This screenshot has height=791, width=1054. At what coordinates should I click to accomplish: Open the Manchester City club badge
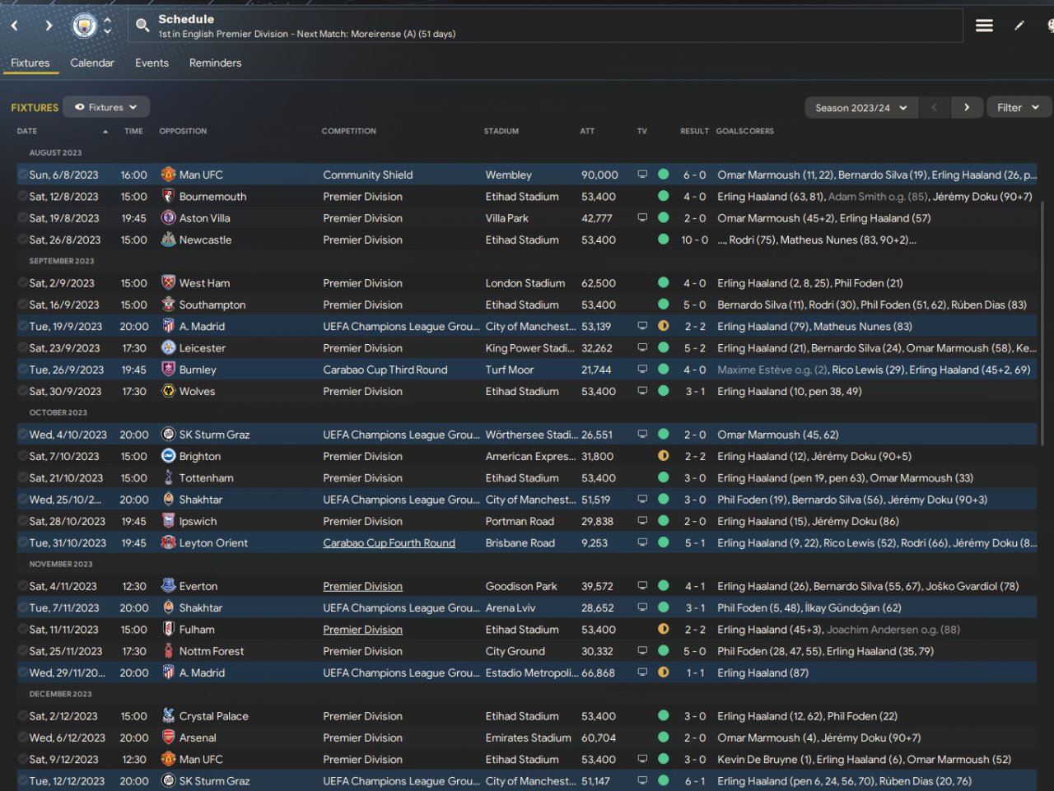[x=84, y=26]
